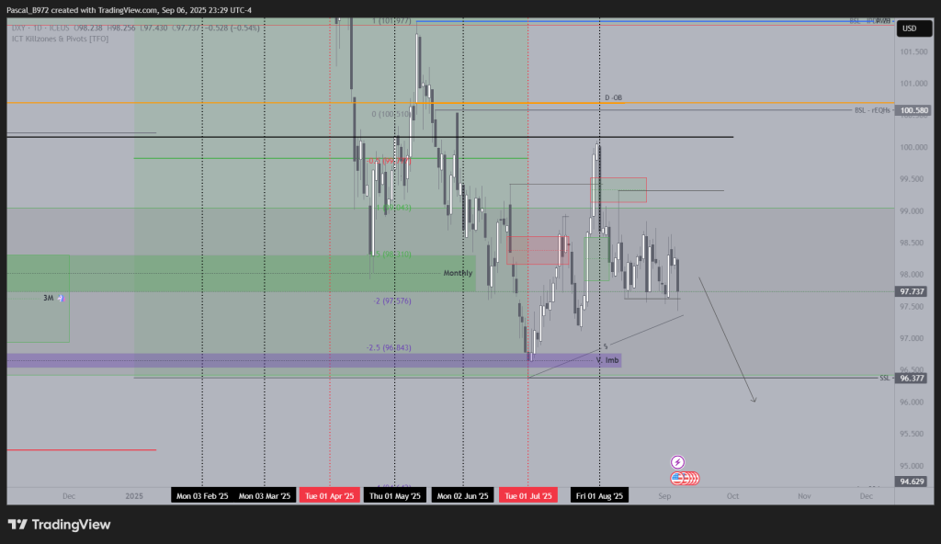Click the 94.629 price axis label
Screen dimensions: 941x544
(913, 481)
